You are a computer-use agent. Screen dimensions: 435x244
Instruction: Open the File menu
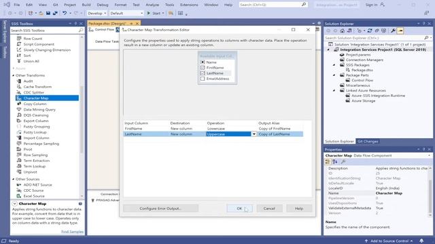(x=16, y=5)
